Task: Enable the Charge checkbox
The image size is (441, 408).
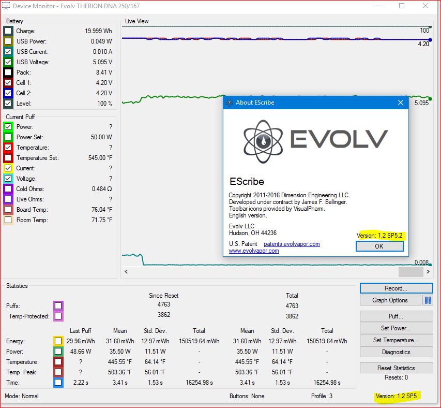Action: pos(8,31)
